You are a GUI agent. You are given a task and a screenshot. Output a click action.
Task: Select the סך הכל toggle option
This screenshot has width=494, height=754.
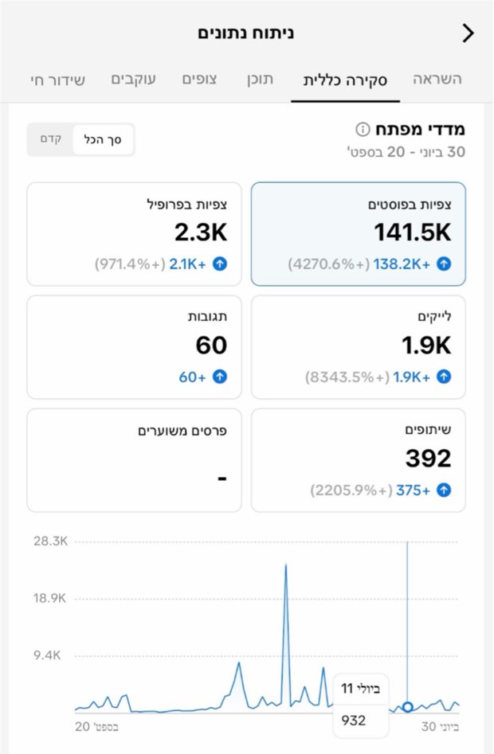pos(103,139)
